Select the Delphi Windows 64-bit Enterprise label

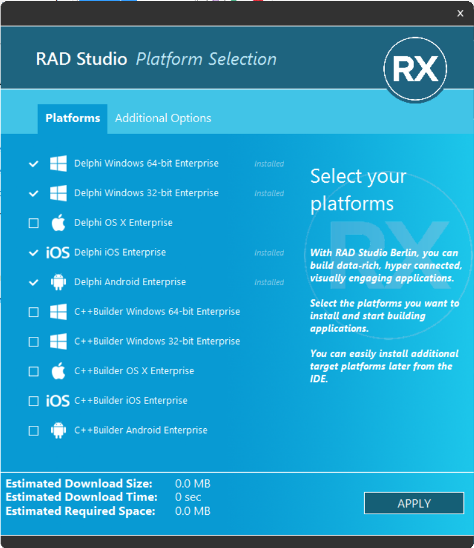146,163
